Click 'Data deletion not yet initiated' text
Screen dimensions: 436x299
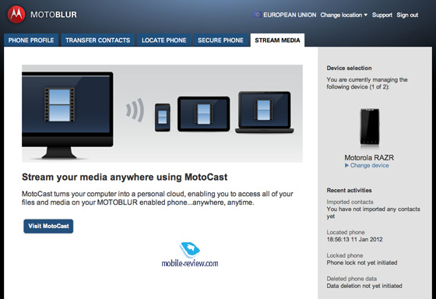[364, 286]
